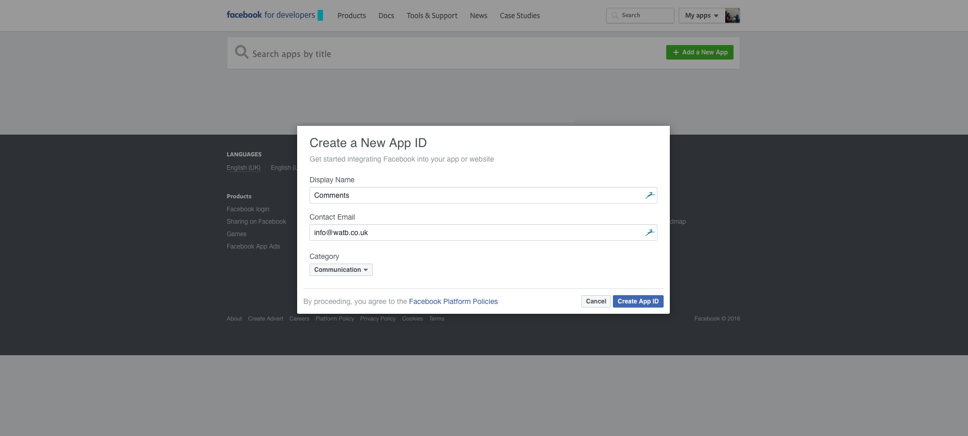The width and height of the screenshot is (968, 436).
Task: Click the Cookies footer link
Action: click(x=413, y=318)
